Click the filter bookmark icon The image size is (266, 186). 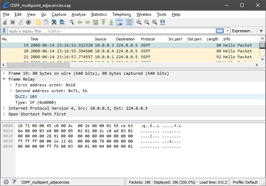point(4,31)
